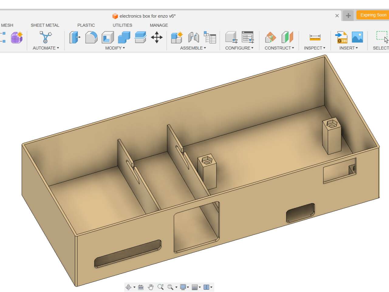
Task: Open the Viewports dropdown arrow
Action: (211, 287)
